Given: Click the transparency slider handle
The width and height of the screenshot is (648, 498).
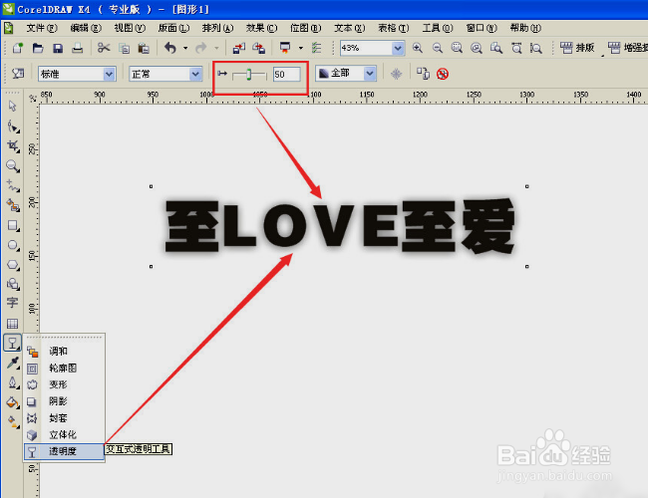Looking at the screenshot, I should tap(249, 75).
